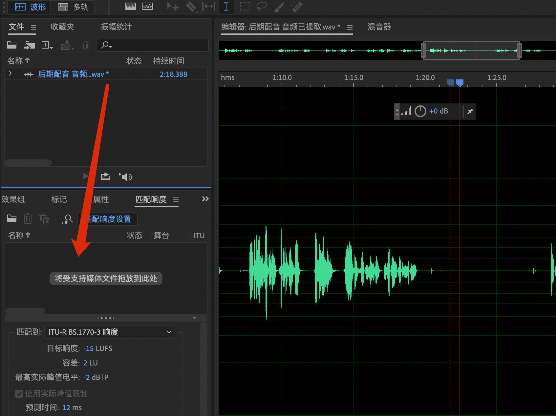Switch to the 振幅统计 tab
Screen dimensions: 556x416
pos(116,27)
